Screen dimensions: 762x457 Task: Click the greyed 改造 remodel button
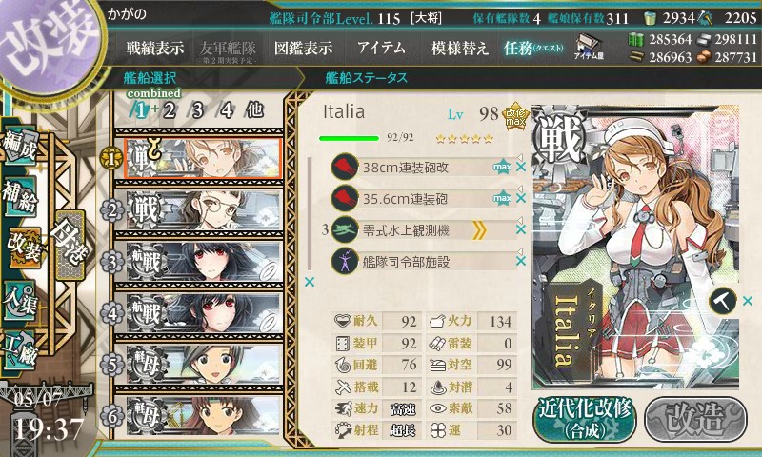pyautogui.click(x=695, y=419)
